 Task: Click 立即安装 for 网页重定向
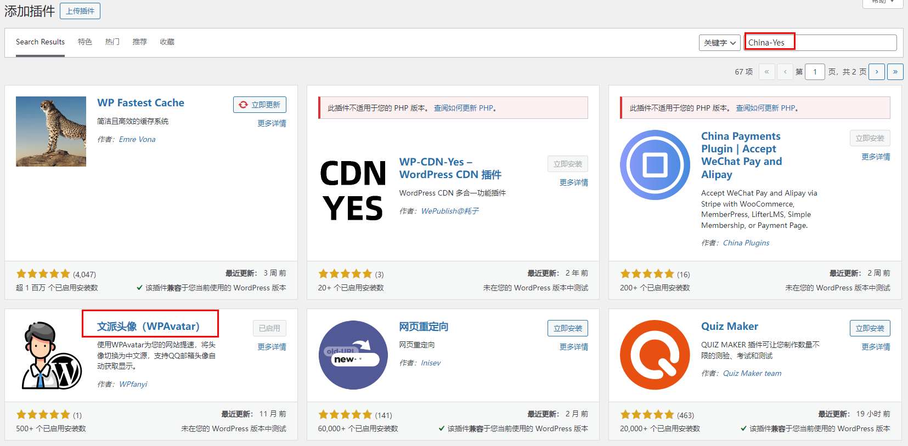pos(568,328)
